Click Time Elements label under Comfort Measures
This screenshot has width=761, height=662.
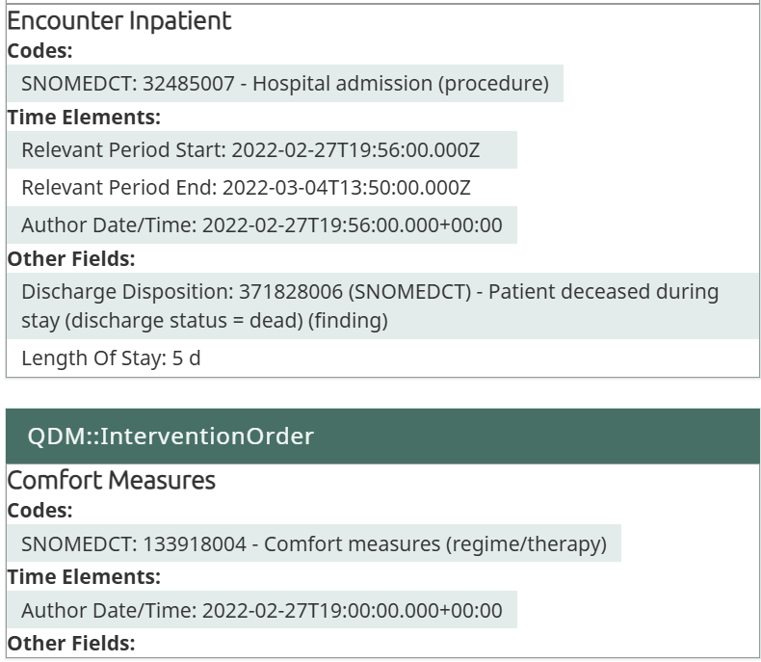[84, 577]
